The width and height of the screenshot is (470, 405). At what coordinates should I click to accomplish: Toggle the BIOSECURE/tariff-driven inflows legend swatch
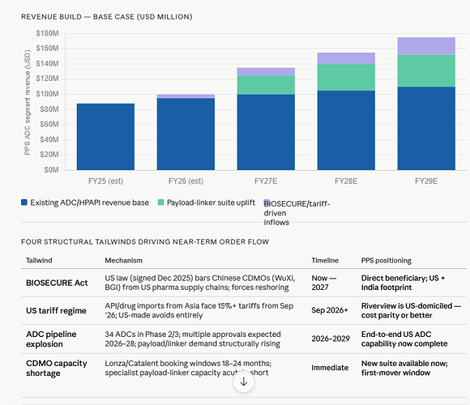click(x=267, y=202)
